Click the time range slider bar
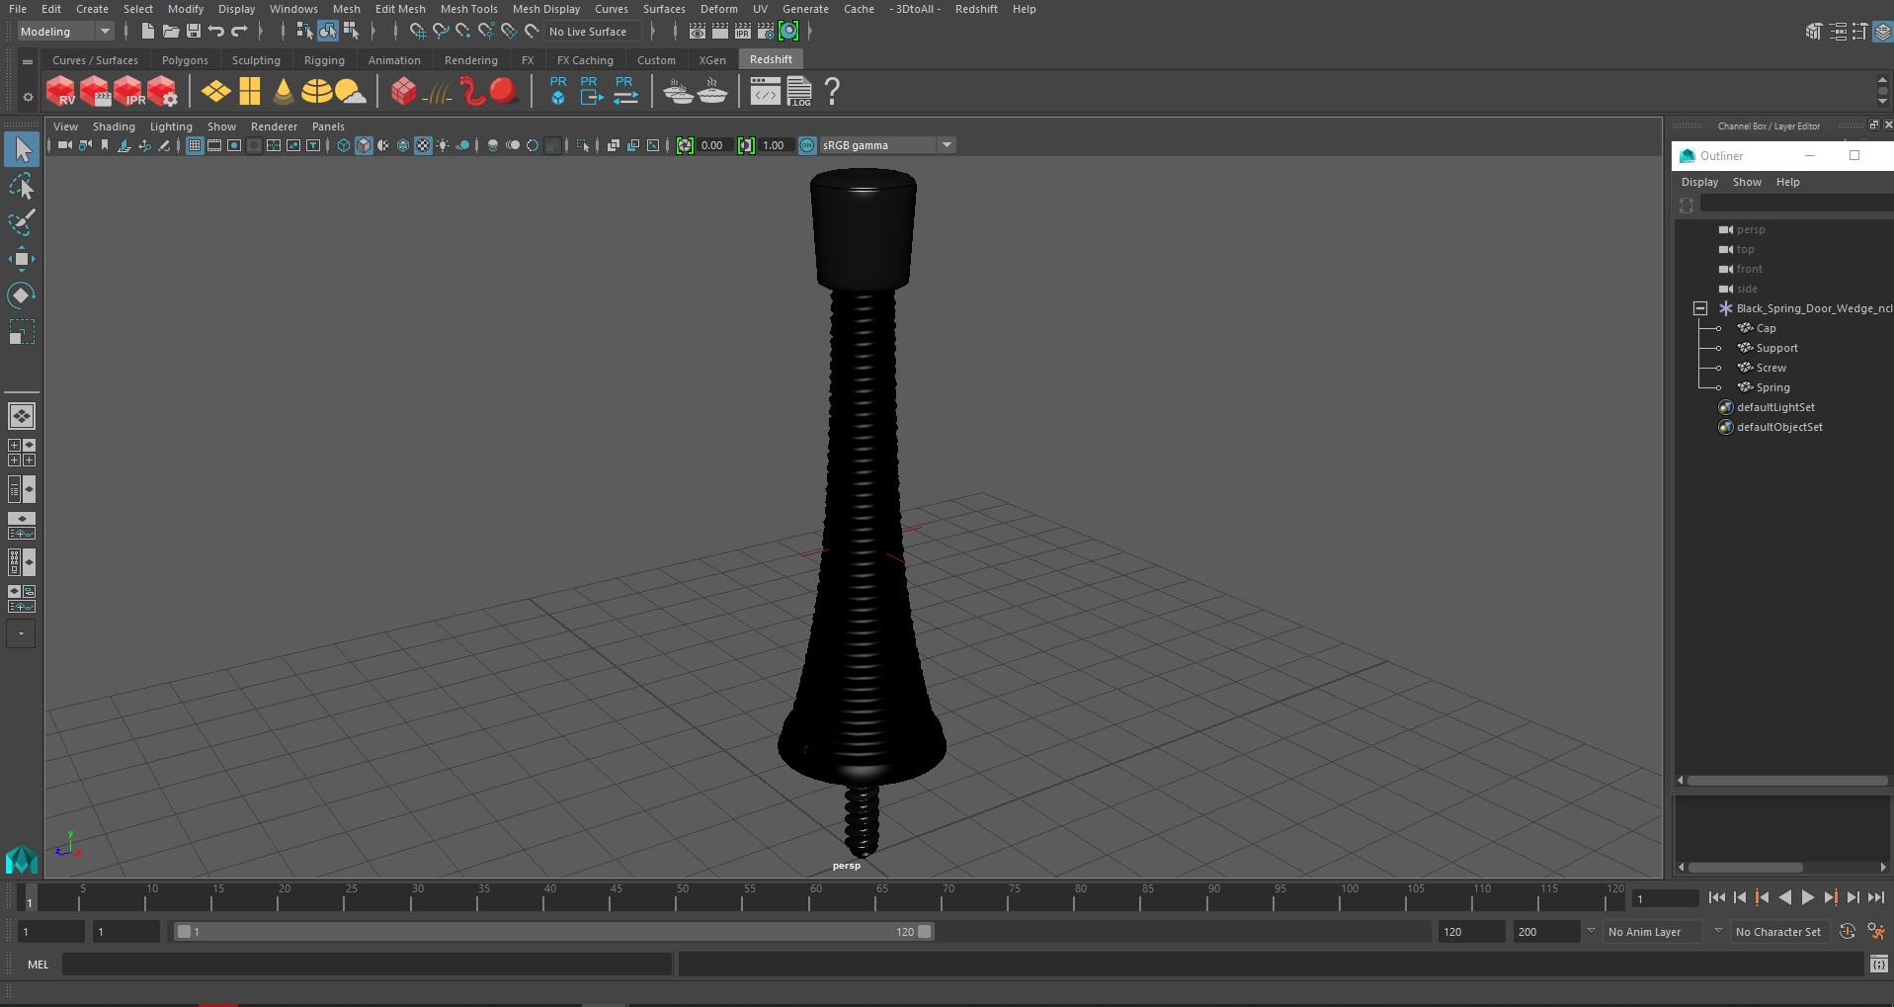1894x1007 pixels. pyautogui.click(x=553, y=932)
